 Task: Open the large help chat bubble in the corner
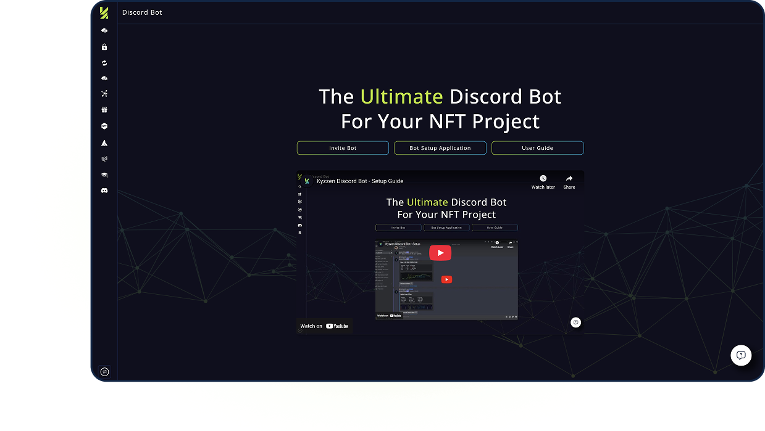(741, 355)
